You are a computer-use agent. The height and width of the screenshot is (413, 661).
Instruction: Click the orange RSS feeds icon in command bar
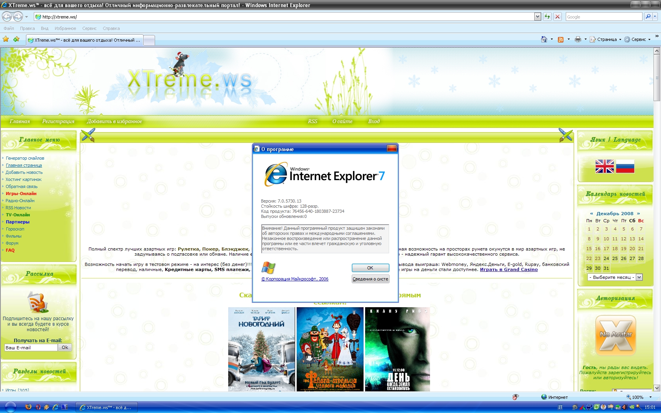click(x=561, y=39)
